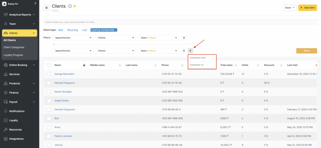This screenshot has height=148, width=321.
Task: Open the Excel export dropdown
Action: [289, 8]
